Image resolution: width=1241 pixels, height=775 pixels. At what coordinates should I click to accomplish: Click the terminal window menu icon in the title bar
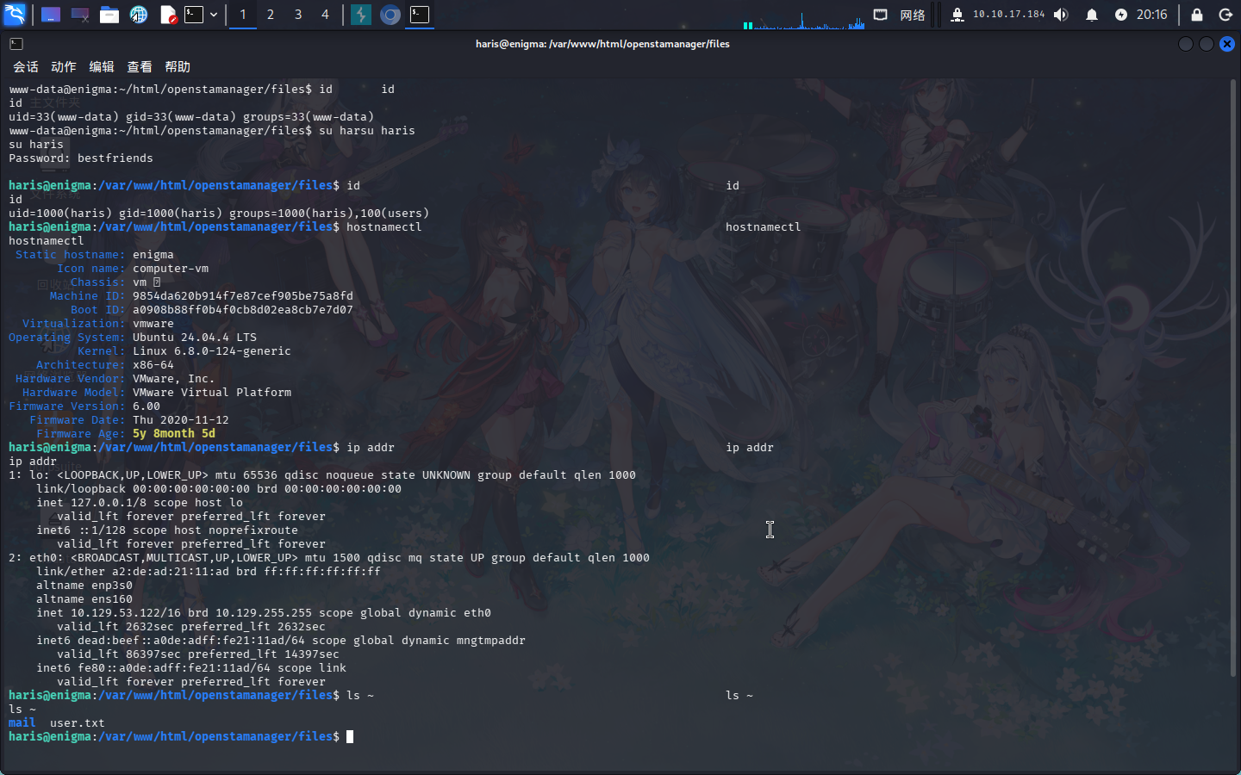[x=16, y=44]
